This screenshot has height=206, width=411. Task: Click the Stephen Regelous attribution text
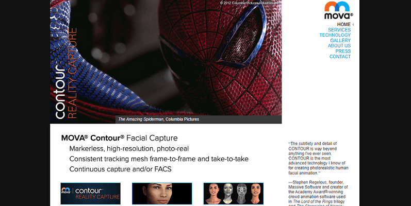pyautogui.click(x=318, y=193)
